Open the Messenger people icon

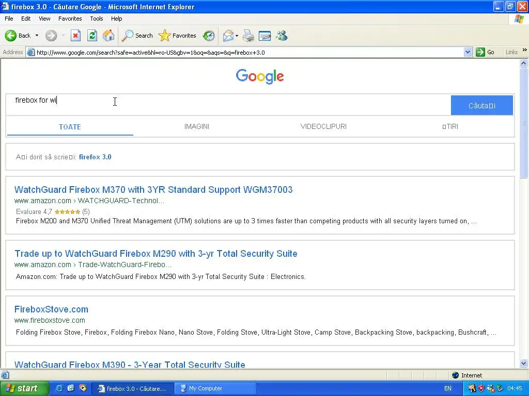click(x=282, y=36)
